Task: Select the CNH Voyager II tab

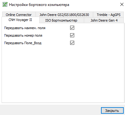Action: (x=20, y=20)
